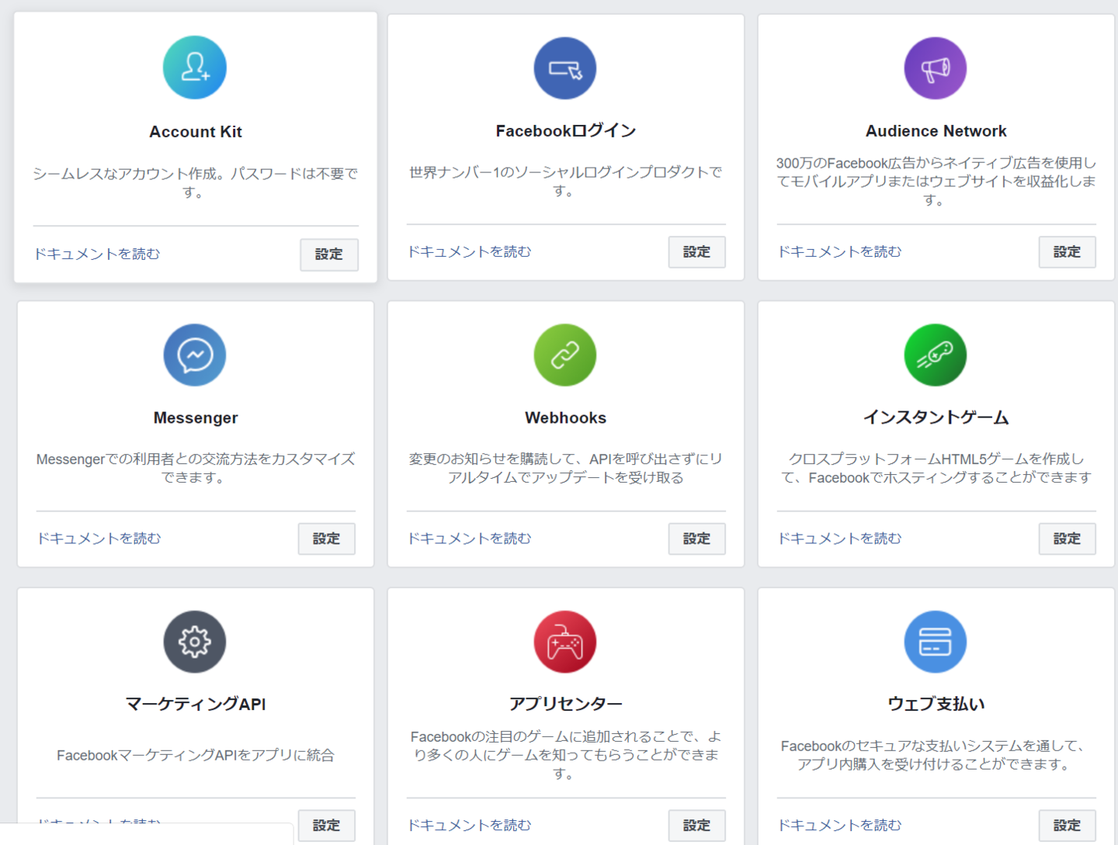Click the Messenger description text
Image resolution: width=1118 pixels, height=845 pixels.
[196, 468]
